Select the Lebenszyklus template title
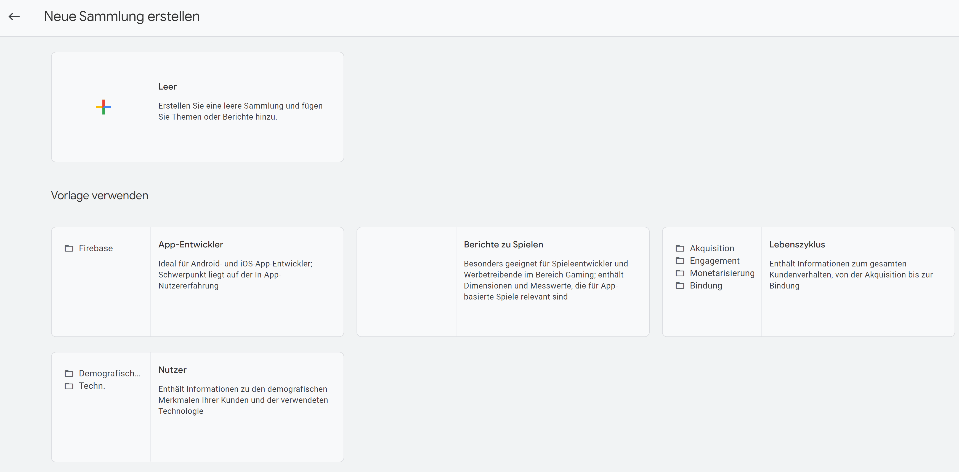The height and width of the screenshot is (472, 959). 797,245
